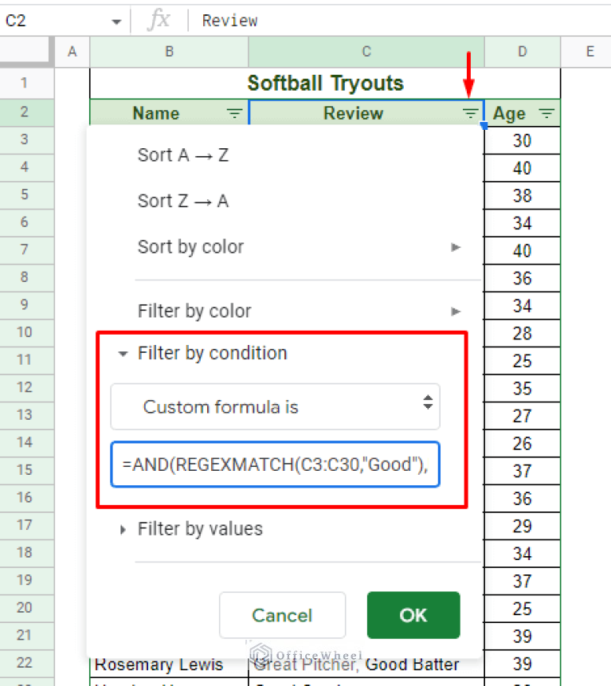This screenshot has height=686, width=611.
Task: Select row 1 header
Action: 24,83
